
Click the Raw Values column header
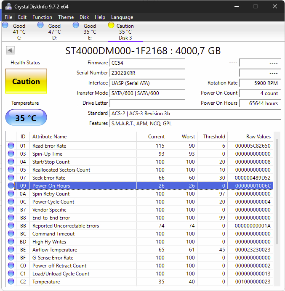click(x=250, y=137)
